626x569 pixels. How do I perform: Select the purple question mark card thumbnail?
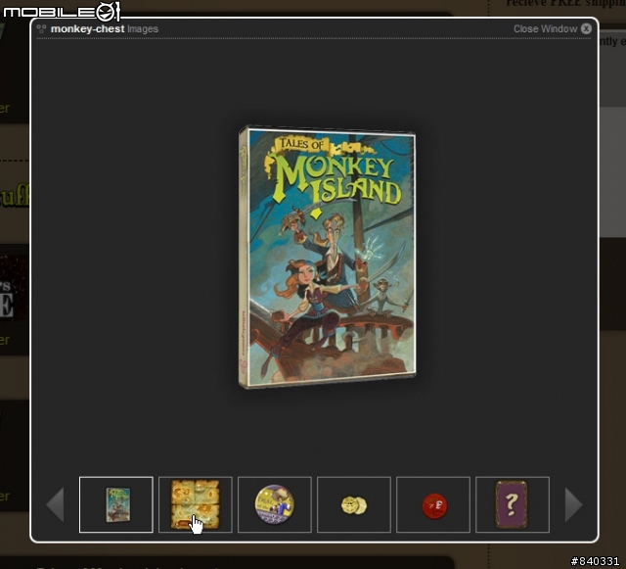[x=513, y=504]
